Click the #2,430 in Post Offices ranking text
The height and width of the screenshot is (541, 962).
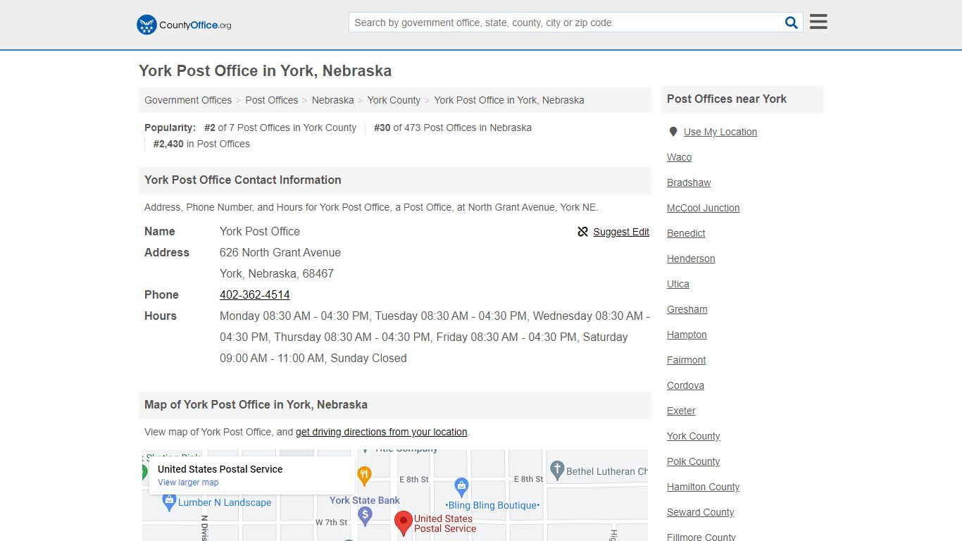pyautogui.click(x=201, y=144)
